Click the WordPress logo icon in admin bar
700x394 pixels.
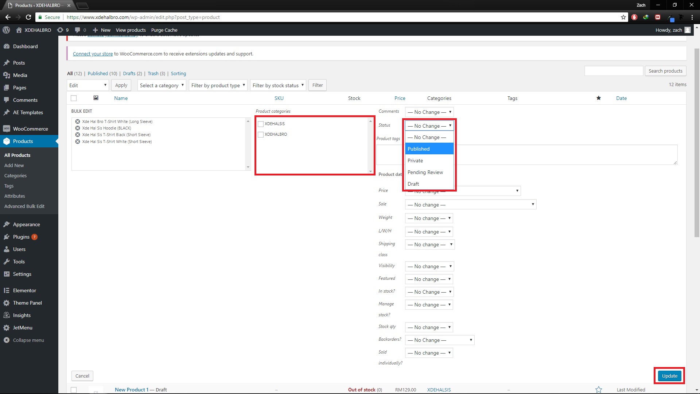(x=6, y=30)
